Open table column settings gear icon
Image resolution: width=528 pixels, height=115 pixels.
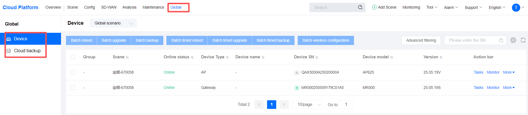click(513, 40)
